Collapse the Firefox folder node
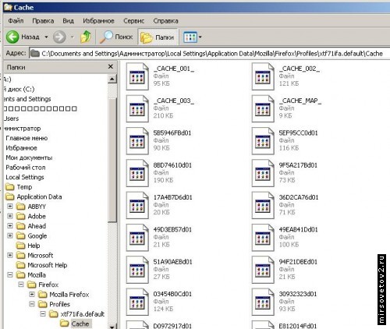Viewport: 390px width, 329px height. point(21,285)
